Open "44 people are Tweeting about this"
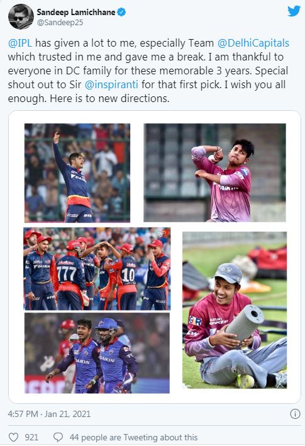This screenshot has height=446, width=305. [133, 437]
